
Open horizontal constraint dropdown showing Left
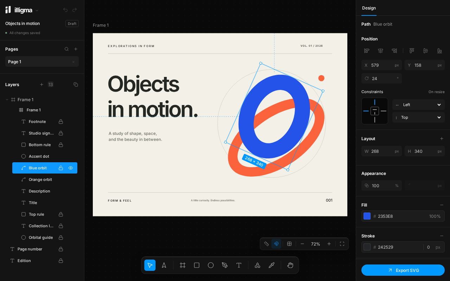pyautogui.click(x=418, y=105)
